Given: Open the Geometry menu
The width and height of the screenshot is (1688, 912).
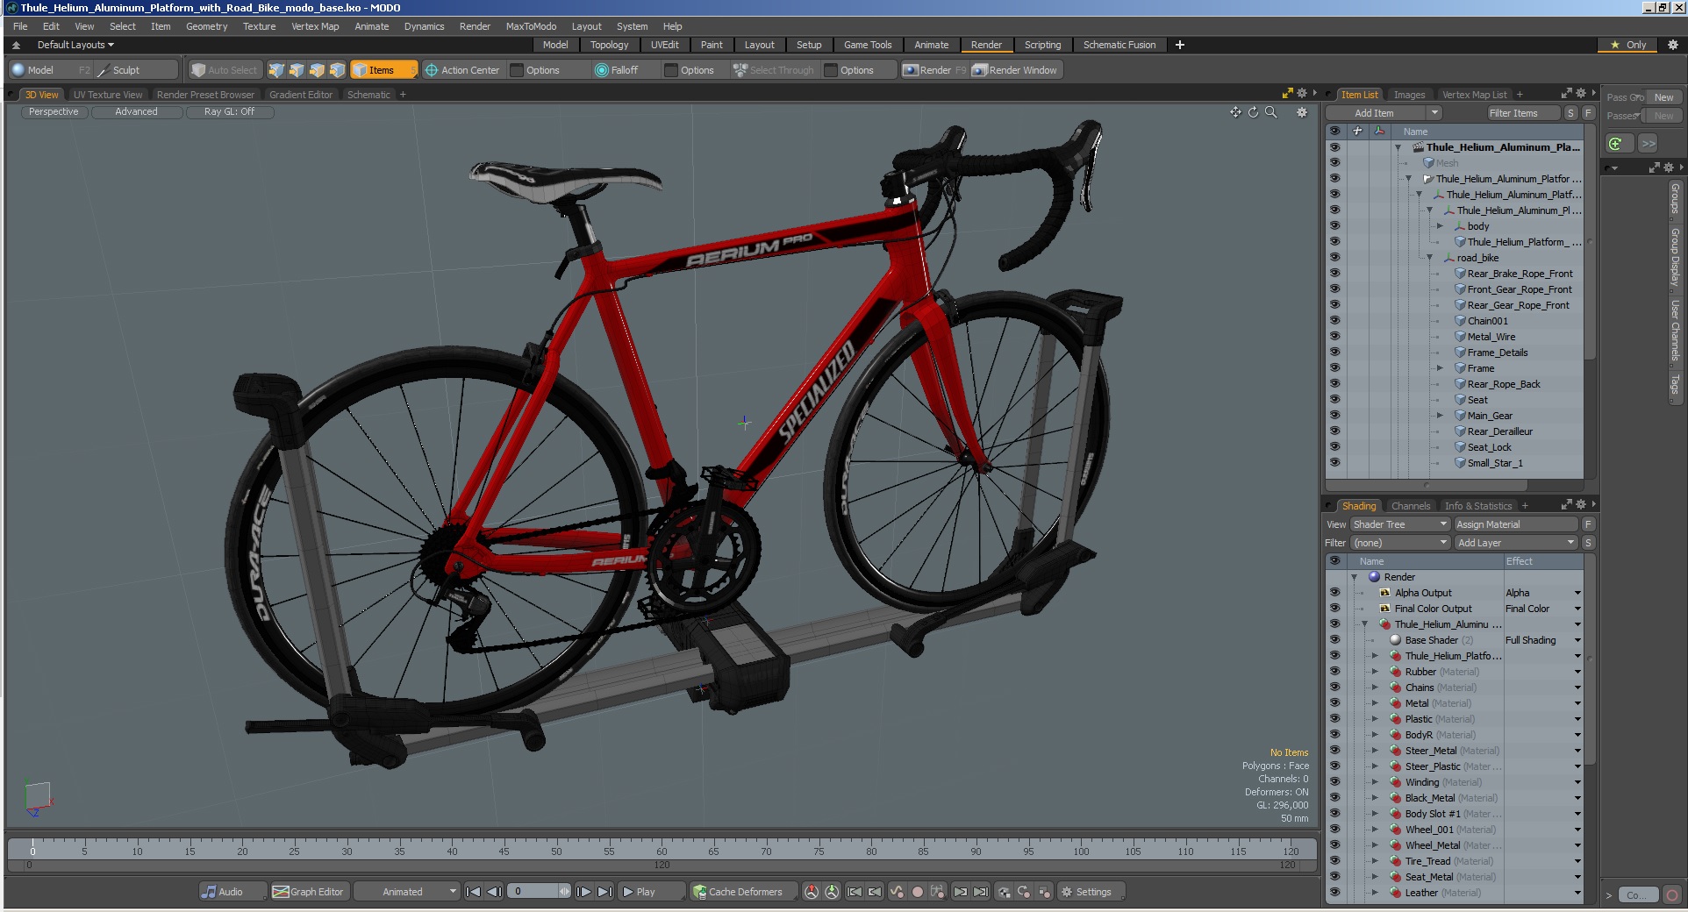Looking at the screenshot, I should pos(206,26).
